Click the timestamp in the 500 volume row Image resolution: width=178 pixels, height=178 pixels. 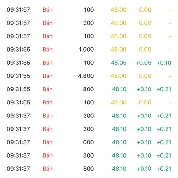point(18,169)
